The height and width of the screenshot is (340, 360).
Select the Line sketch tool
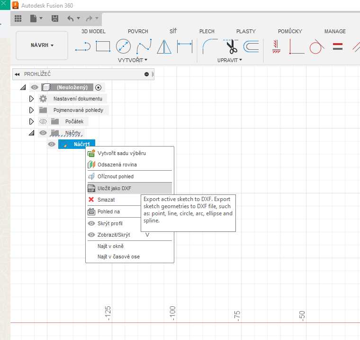(x=83, y=46)
